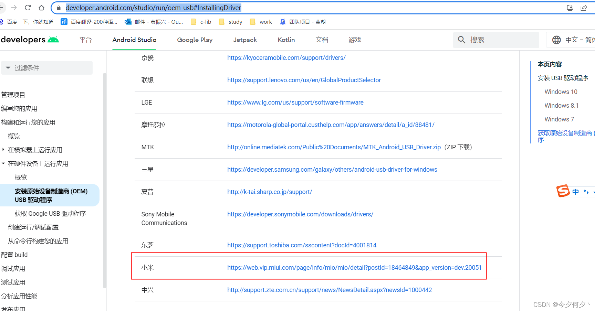The width and height of the screenshot is (595, 311).
Task: Open the Sony Mobile drivers link
Action: click(x=300, y=214)
